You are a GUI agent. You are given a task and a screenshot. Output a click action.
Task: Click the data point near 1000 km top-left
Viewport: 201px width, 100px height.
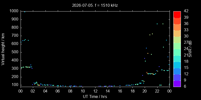coord(25,12)
